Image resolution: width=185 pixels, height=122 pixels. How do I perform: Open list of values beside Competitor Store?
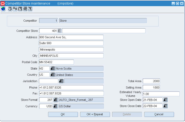pos(60,31)
